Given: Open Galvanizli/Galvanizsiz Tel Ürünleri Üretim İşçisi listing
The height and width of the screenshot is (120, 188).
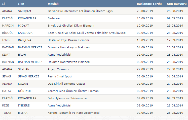Looking at the screenshot, I should 81,11.
